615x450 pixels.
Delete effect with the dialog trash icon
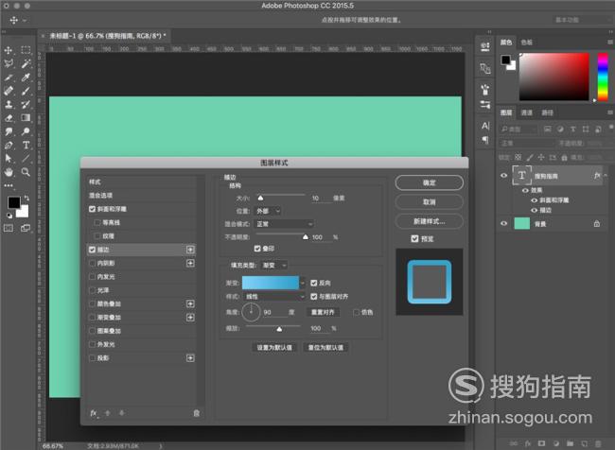click(197, 413)
